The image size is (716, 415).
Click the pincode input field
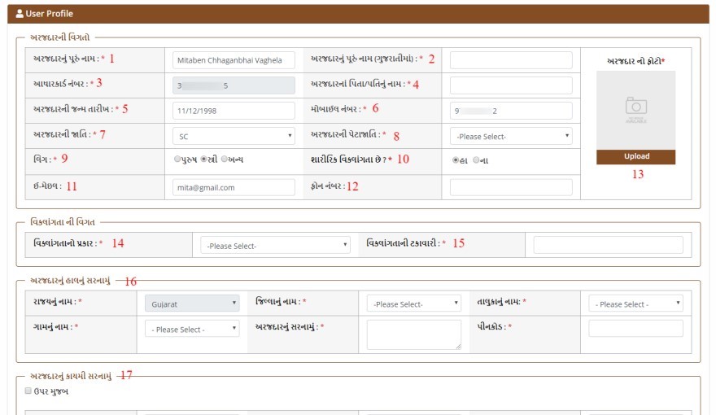tap(635, 329)
